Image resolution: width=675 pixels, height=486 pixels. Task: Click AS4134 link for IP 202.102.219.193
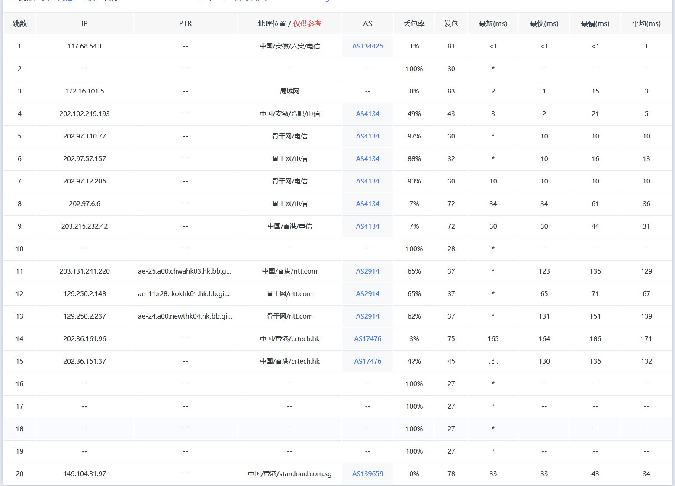367,114
